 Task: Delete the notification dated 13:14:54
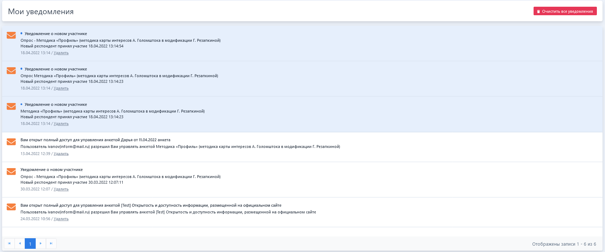pyautogui.click(x=61, y=53)
